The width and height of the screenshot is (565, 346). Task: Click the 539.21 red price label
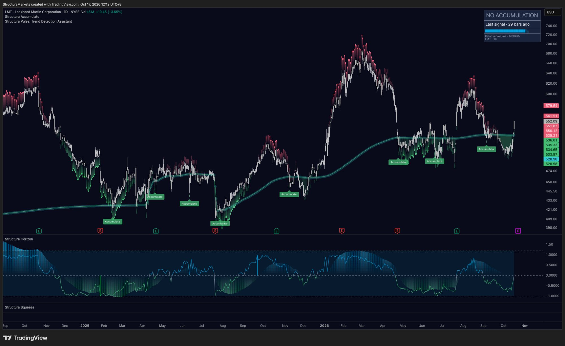tap(551, 135)
